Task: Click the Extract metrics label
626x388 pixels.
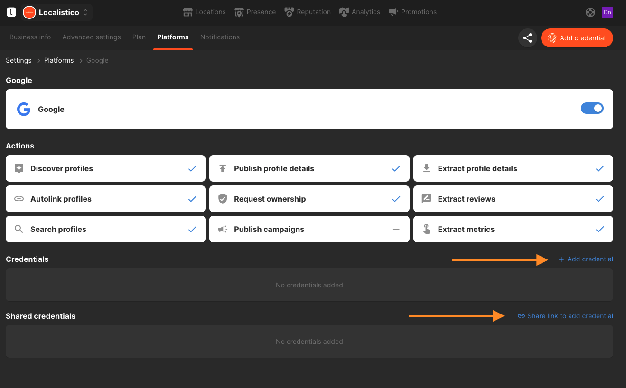Action: point(466,229)
